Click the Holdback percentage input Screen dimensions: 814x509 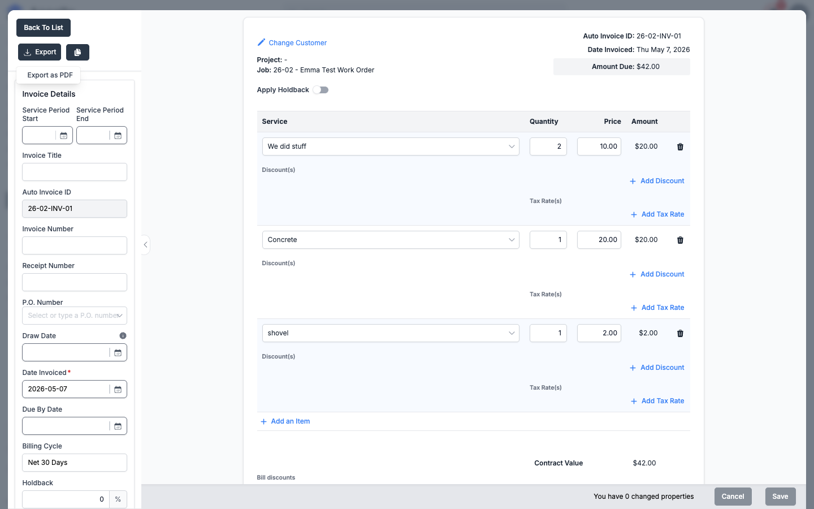click(66, 499)
